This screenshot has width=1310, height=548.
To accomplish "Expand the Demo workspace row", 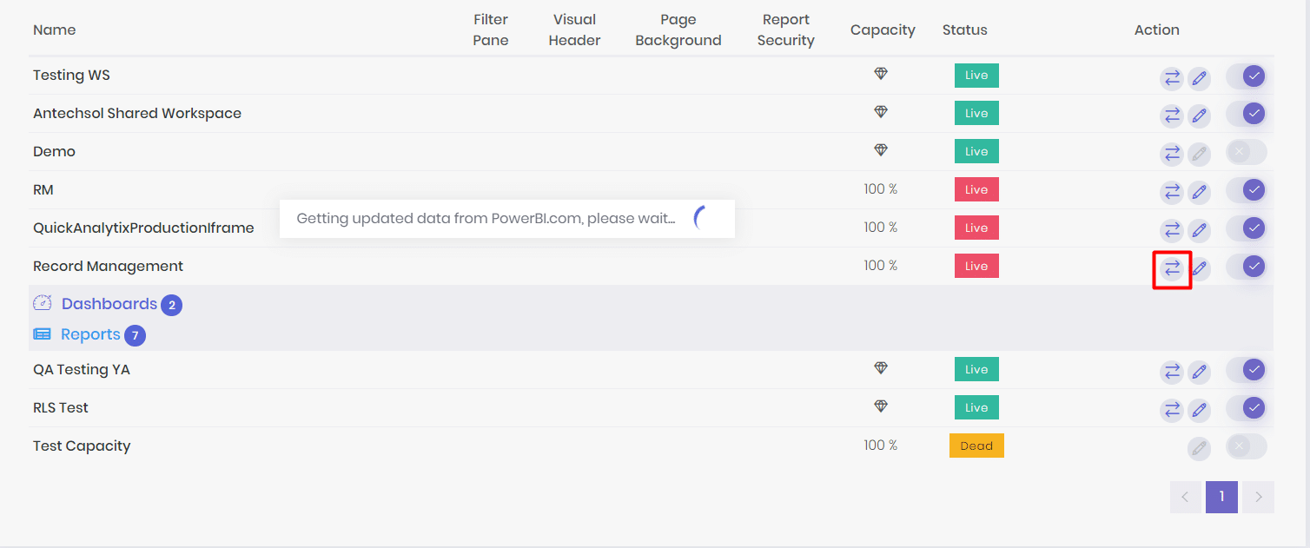I will coord(54,150).
